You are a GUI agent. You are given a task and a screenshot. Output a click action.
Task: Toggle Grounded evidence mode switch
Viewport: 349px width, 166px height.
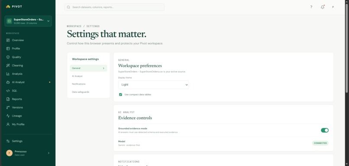325,130
